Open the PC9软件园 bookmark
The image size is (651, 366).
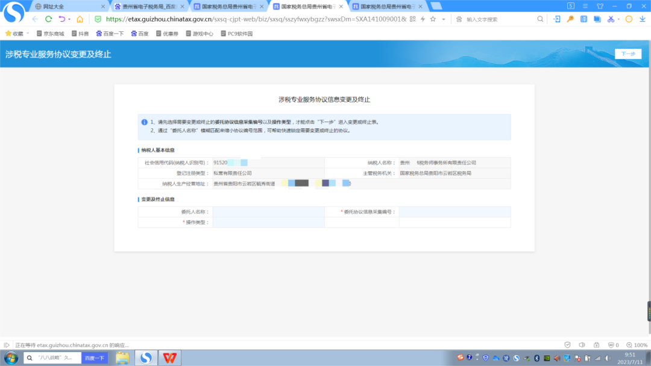coord(237,34)
